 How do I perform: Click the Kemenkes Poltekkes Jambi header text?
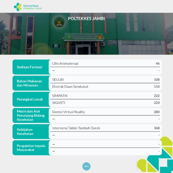point(32,7)
